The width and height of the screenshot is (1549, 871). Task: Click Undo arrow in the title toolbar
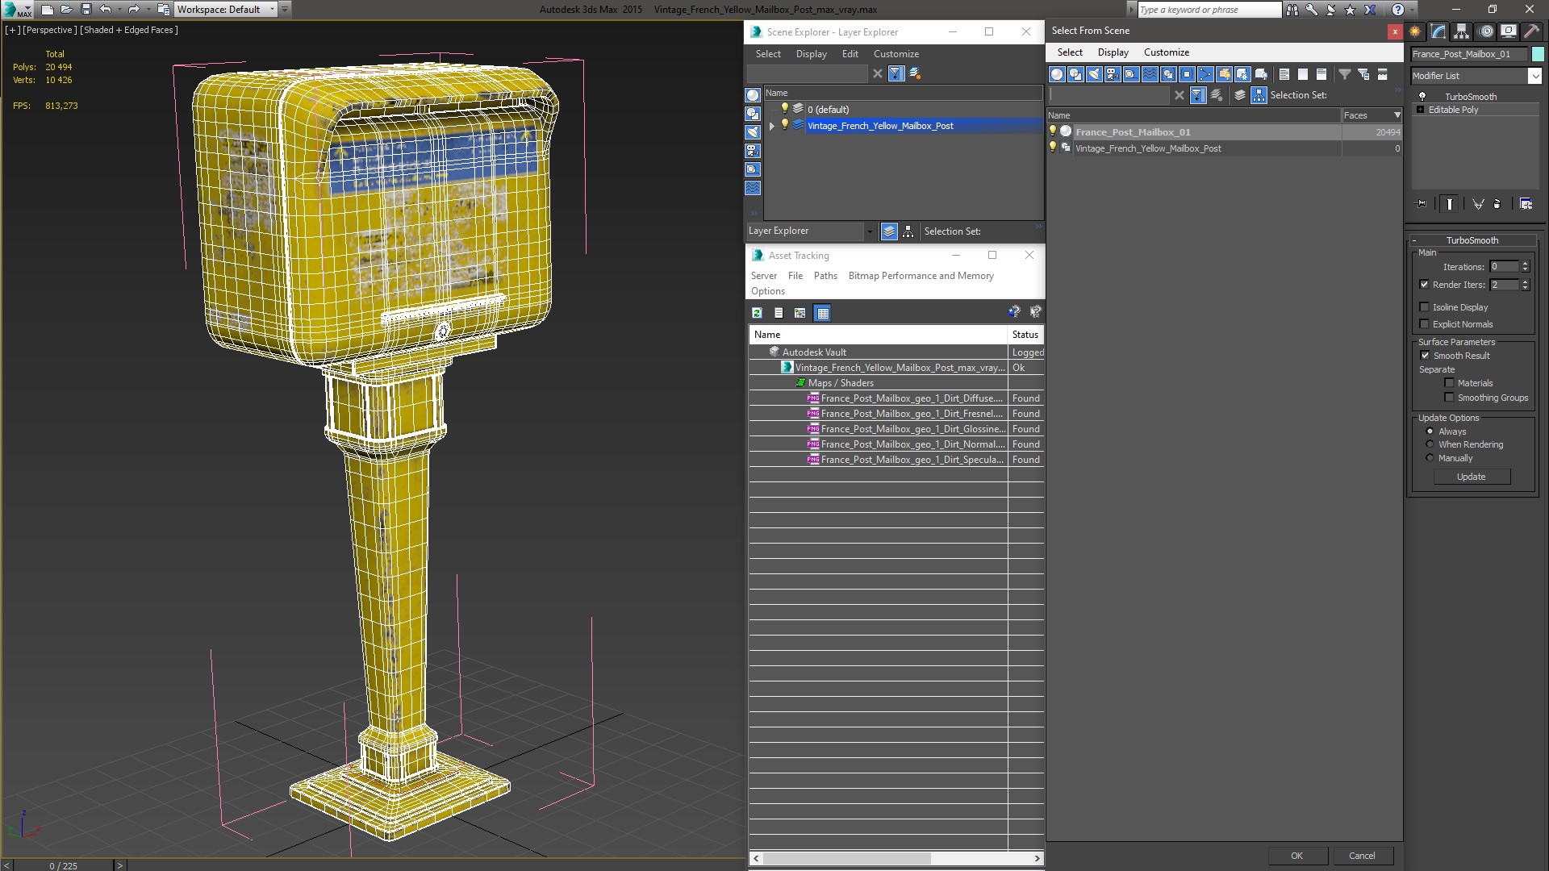point(105,10)
